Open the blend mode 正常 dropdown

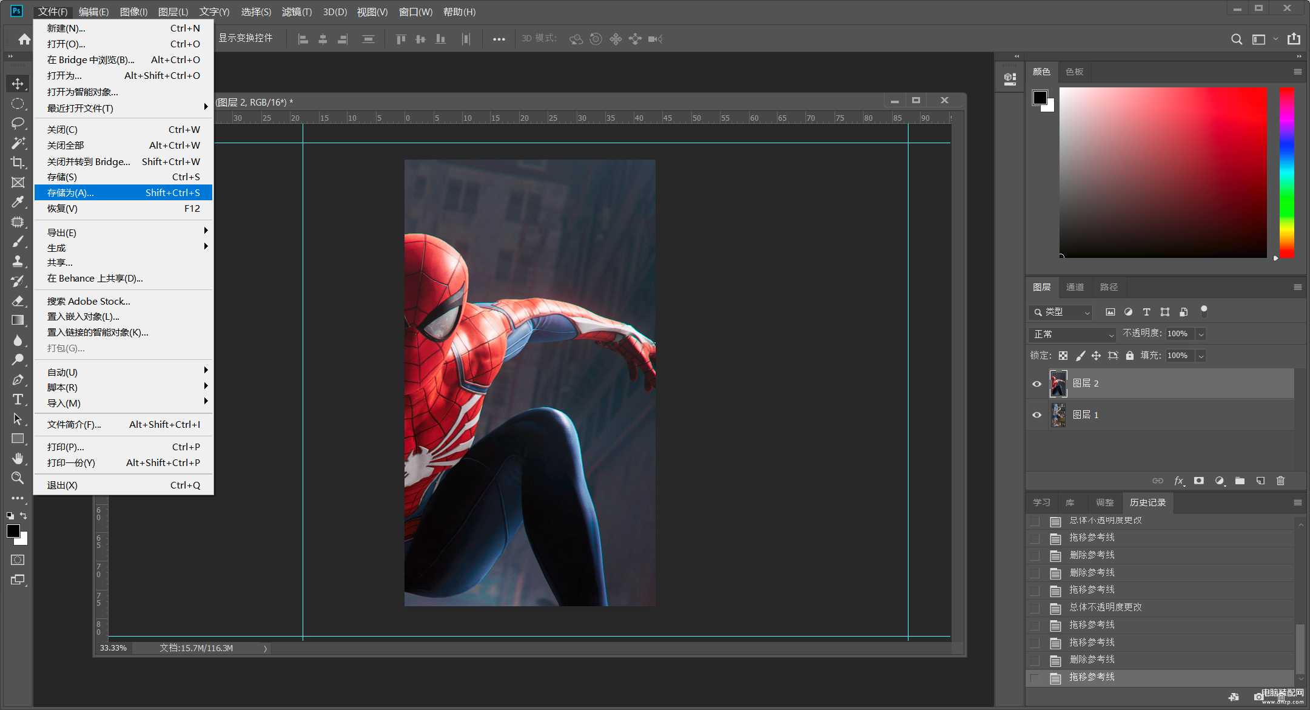[x=1072, y=334]
